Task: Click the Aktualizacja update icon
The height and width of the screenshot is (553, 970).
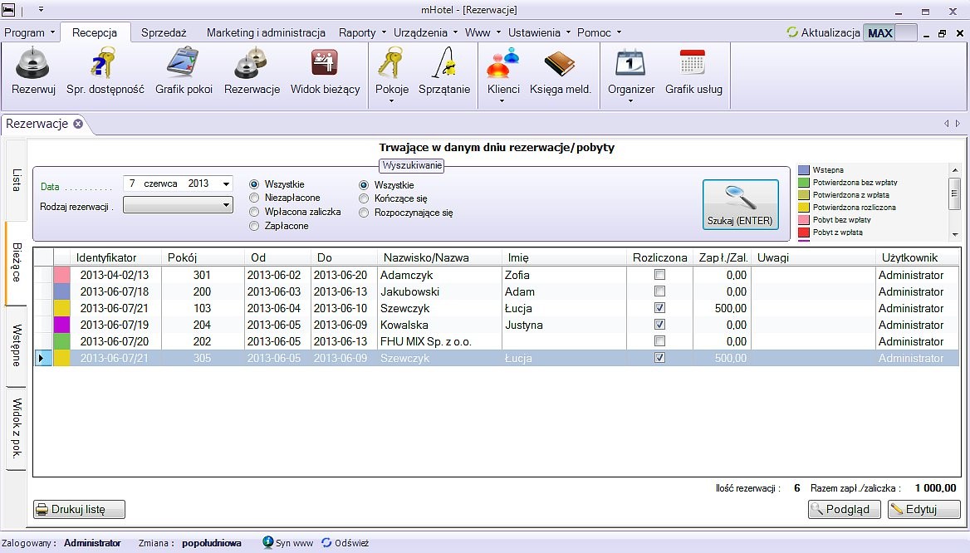Action: [x=791, y=32]
